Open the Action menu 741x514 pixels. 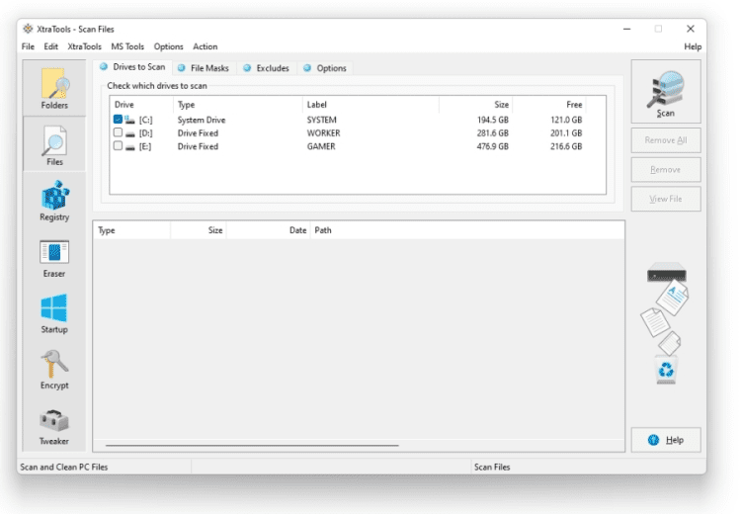tap(206, 46)
